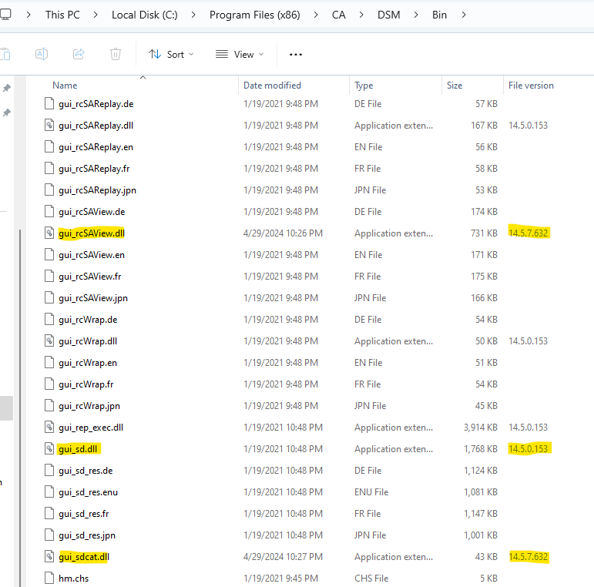This screenshot has height=587, width=594.
Task: Click the Rename icon in the toolbar
Action: point(42,54)
